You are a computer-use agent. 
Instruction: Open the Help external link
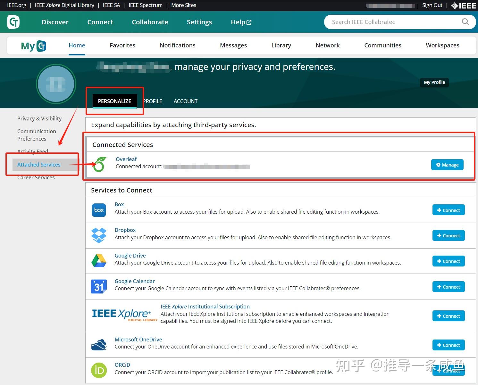(x=241, y=22)
